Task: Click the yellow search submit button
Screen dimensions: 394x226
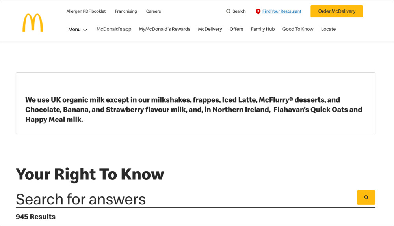Action: point(366,197)
